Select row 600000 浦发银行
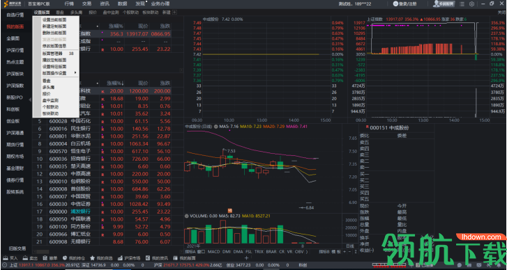507x270 pixels. tap(103, 212)
